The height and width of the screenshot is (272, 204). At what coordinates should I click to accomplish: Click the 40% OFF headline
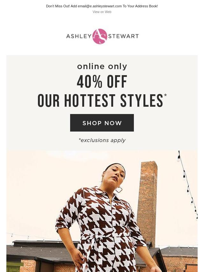point(102,82)
